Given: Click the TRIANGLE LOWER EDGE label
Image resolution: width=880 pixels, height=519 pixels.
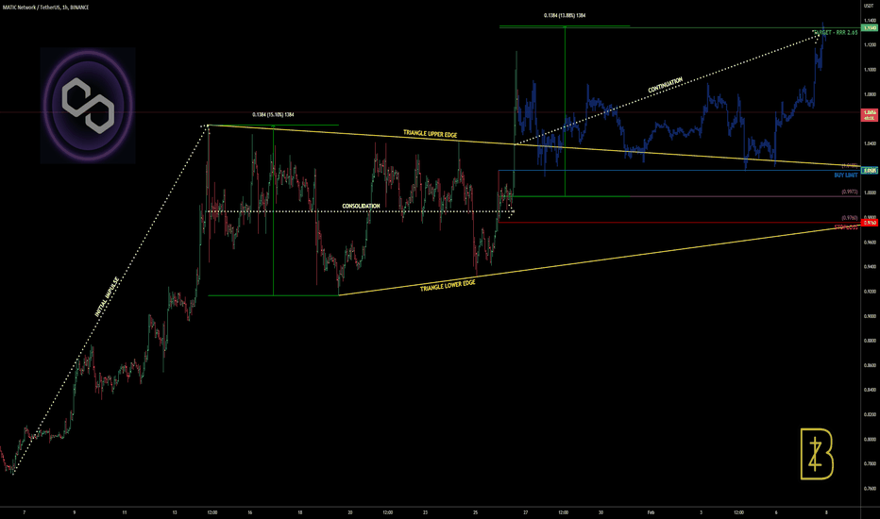Looking at the screenshot, I should coord(448,286).
